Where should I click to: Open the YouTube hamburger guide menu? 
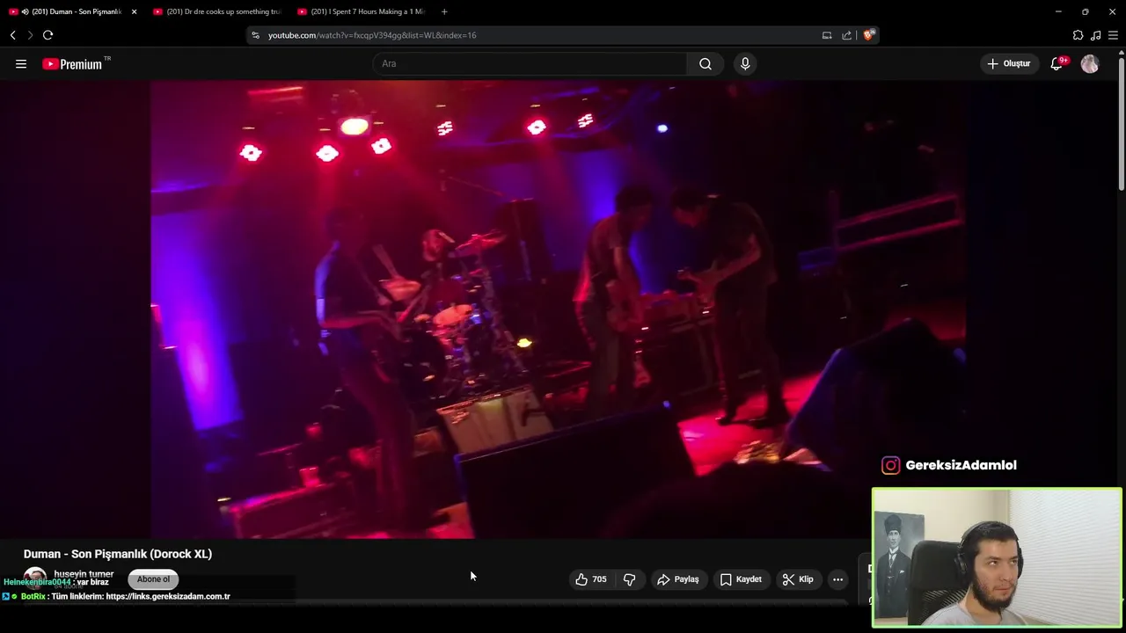(x=21, y=63)
